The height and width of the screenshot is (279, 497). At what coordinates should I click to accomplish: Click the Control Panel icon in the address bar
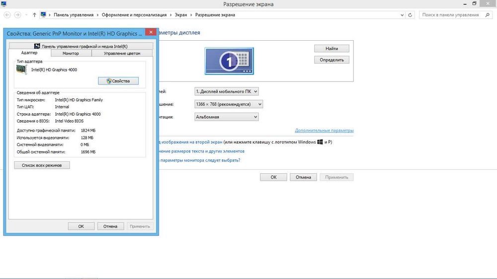[x=43, y=14]
